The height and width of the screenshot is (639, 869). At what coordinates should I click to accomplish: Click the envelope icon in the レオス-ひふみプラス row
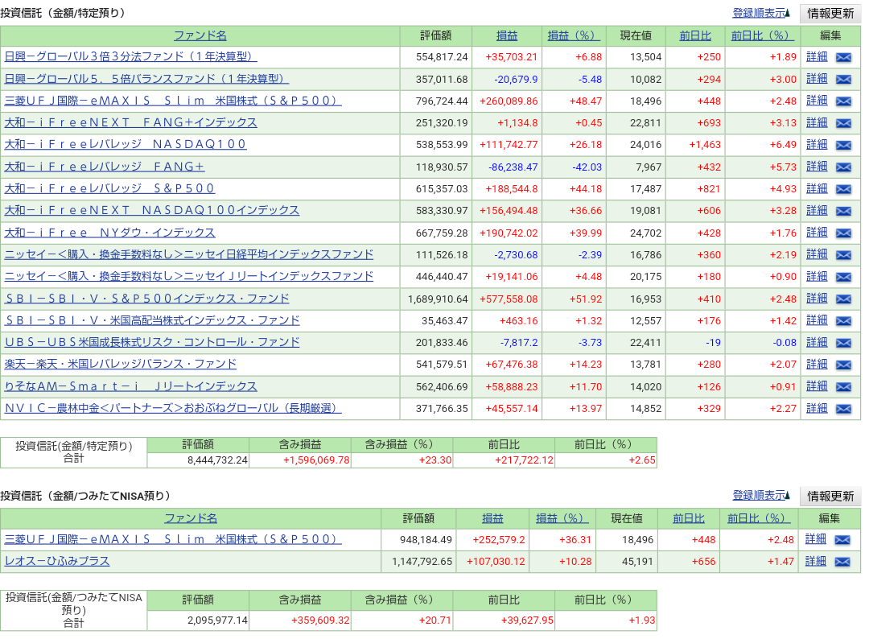tap(842, 562)
